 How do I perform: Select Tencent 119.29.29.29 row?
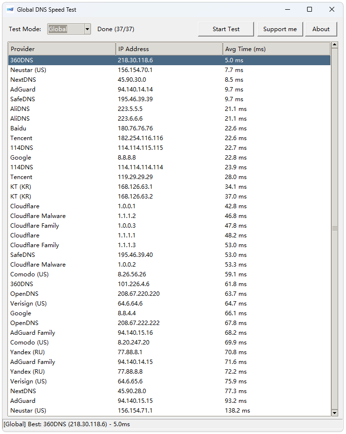169,177
